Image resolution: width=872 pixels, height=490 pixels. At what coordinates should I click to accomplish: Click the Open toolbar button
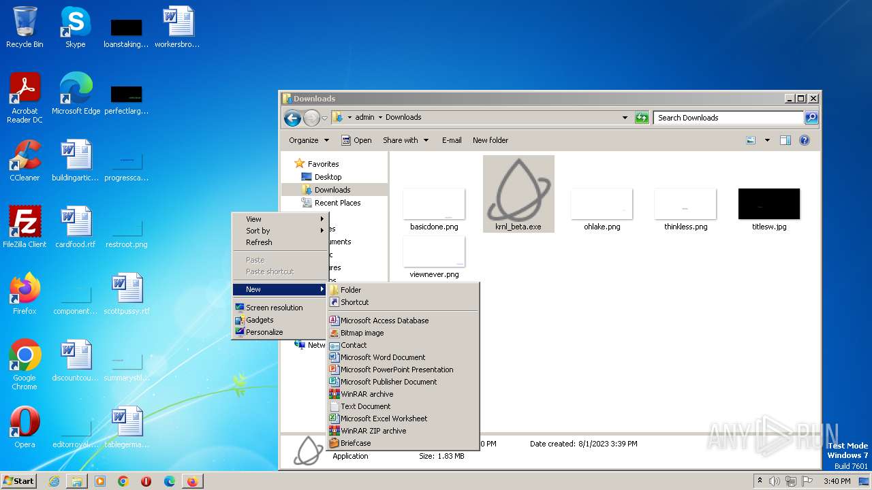tap(356, 140)
